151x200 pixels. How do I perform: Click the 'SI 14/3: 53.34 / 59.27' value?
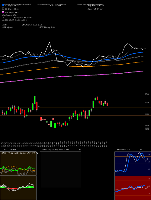tap(24, 18)
